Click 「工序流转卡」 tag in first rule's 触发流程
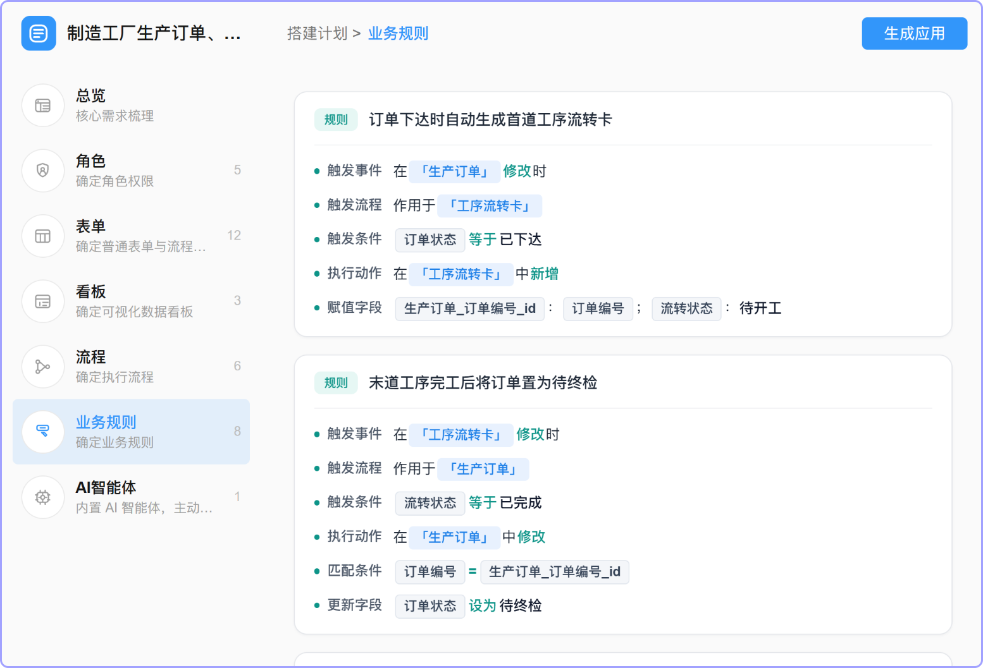 coord(490,206)
